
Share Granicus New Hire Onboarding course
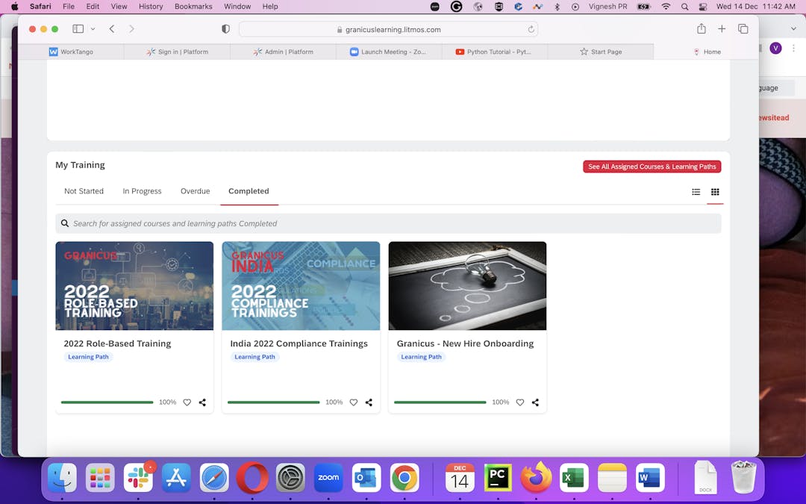535,402
